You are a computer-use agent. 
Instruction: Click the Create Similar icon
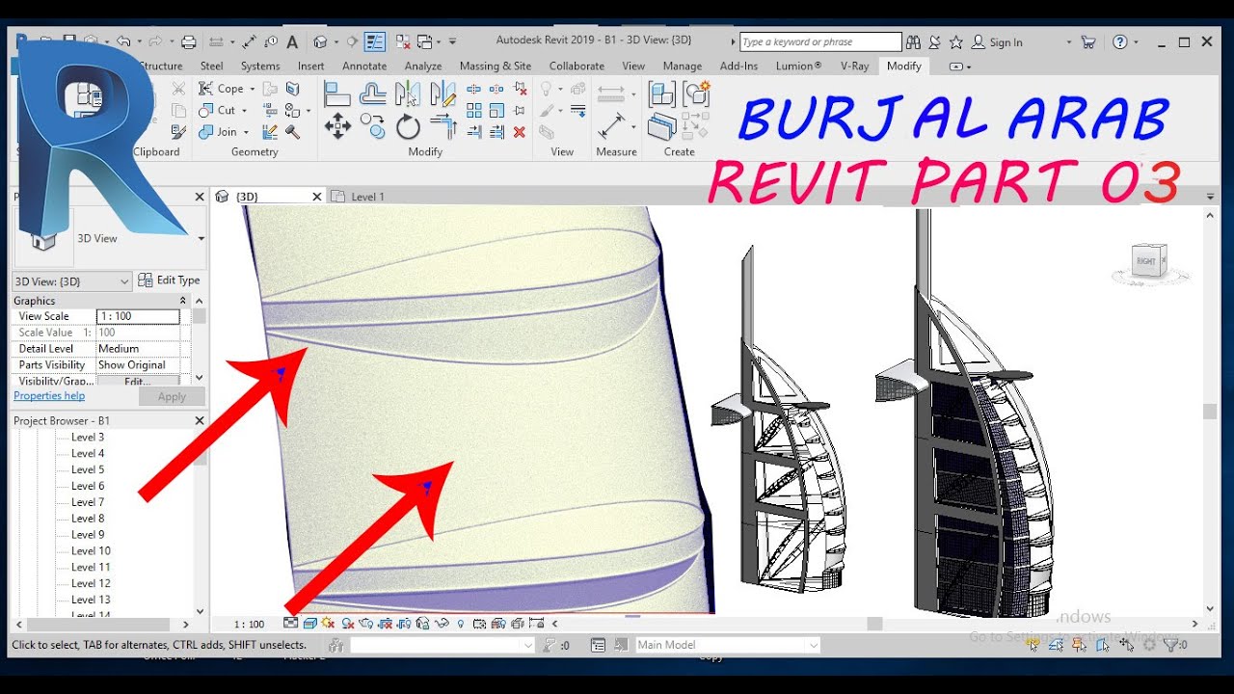[x=695, y=125]
